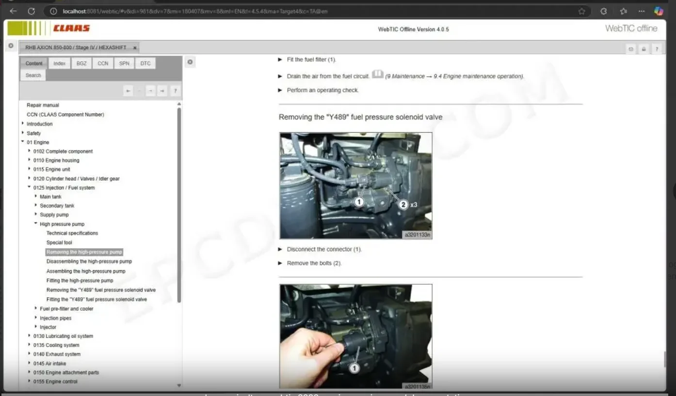Switch to the SPN tab
Image resolution: width=676 pixels, height=396 pixels.
point(124,63)
